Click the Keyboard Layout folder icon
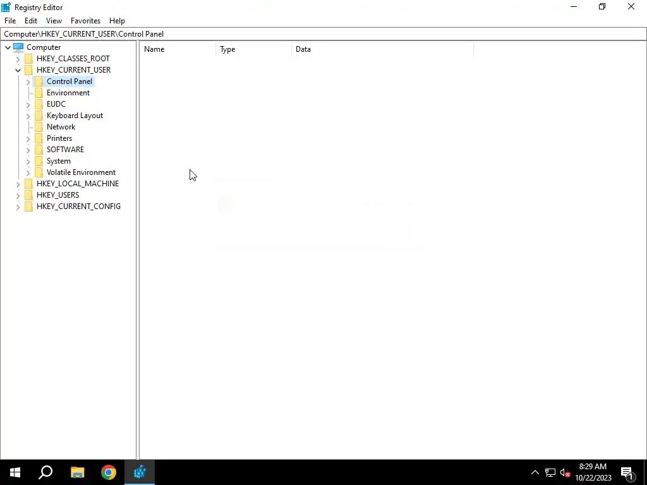 pos(39,115)
